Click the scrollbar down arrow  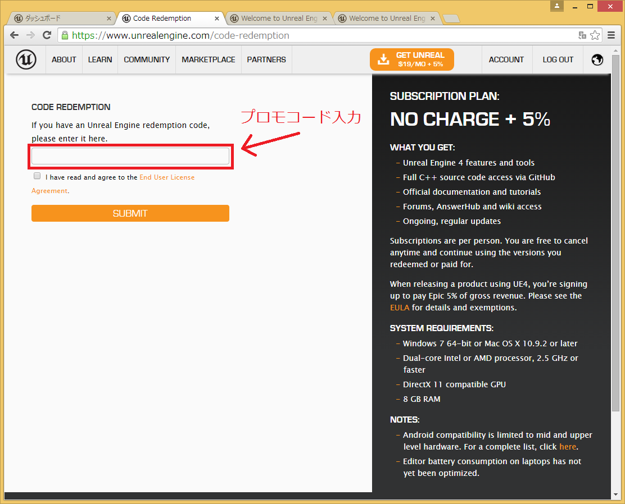(x=616, y=494)
